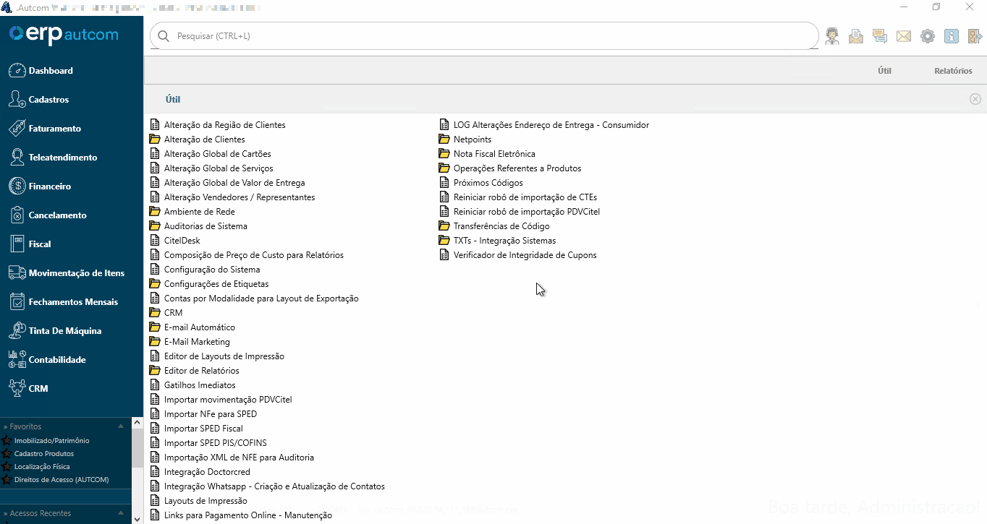Screen dimensions: 987x524
Task: Click the exit door icon
Action: point(975,36)
